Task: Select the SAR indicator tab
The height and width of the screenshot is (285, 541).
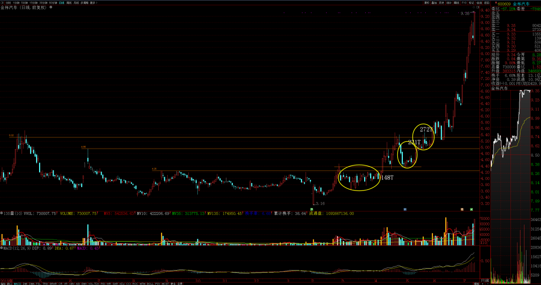Action: (x=115, y=283)
